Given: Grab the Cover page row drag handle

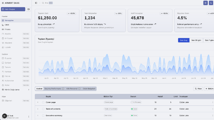Looking at the screenshot, I should (x=38, y=102).
